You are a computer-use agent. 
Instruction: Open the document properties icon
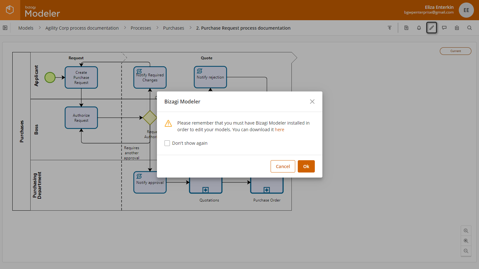(406, 28)
